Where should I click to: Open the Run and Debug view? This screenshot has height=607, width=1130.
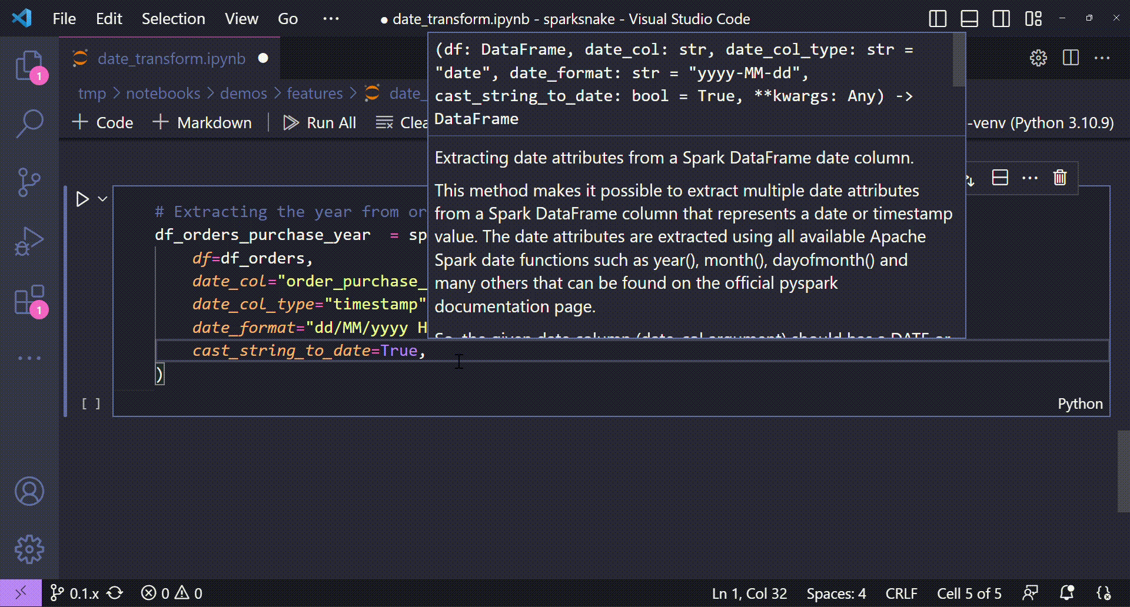pos(29,241)
